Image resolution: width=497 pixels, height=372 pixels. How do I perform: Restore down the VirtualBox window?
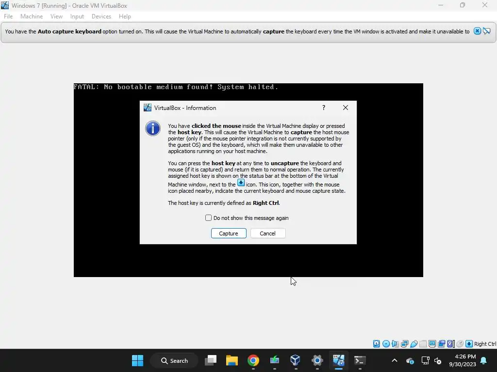click(463, 5)
